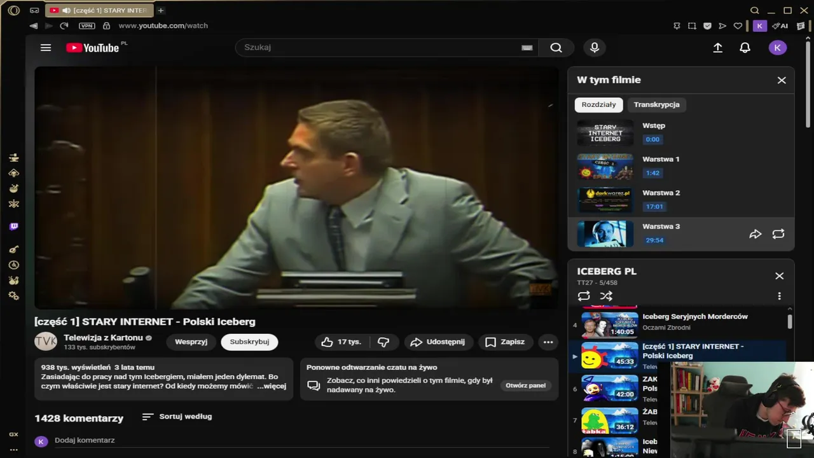Click the Subskrybuj button
This screenshot has width=814, height=458.
click(x=249, y=342)
